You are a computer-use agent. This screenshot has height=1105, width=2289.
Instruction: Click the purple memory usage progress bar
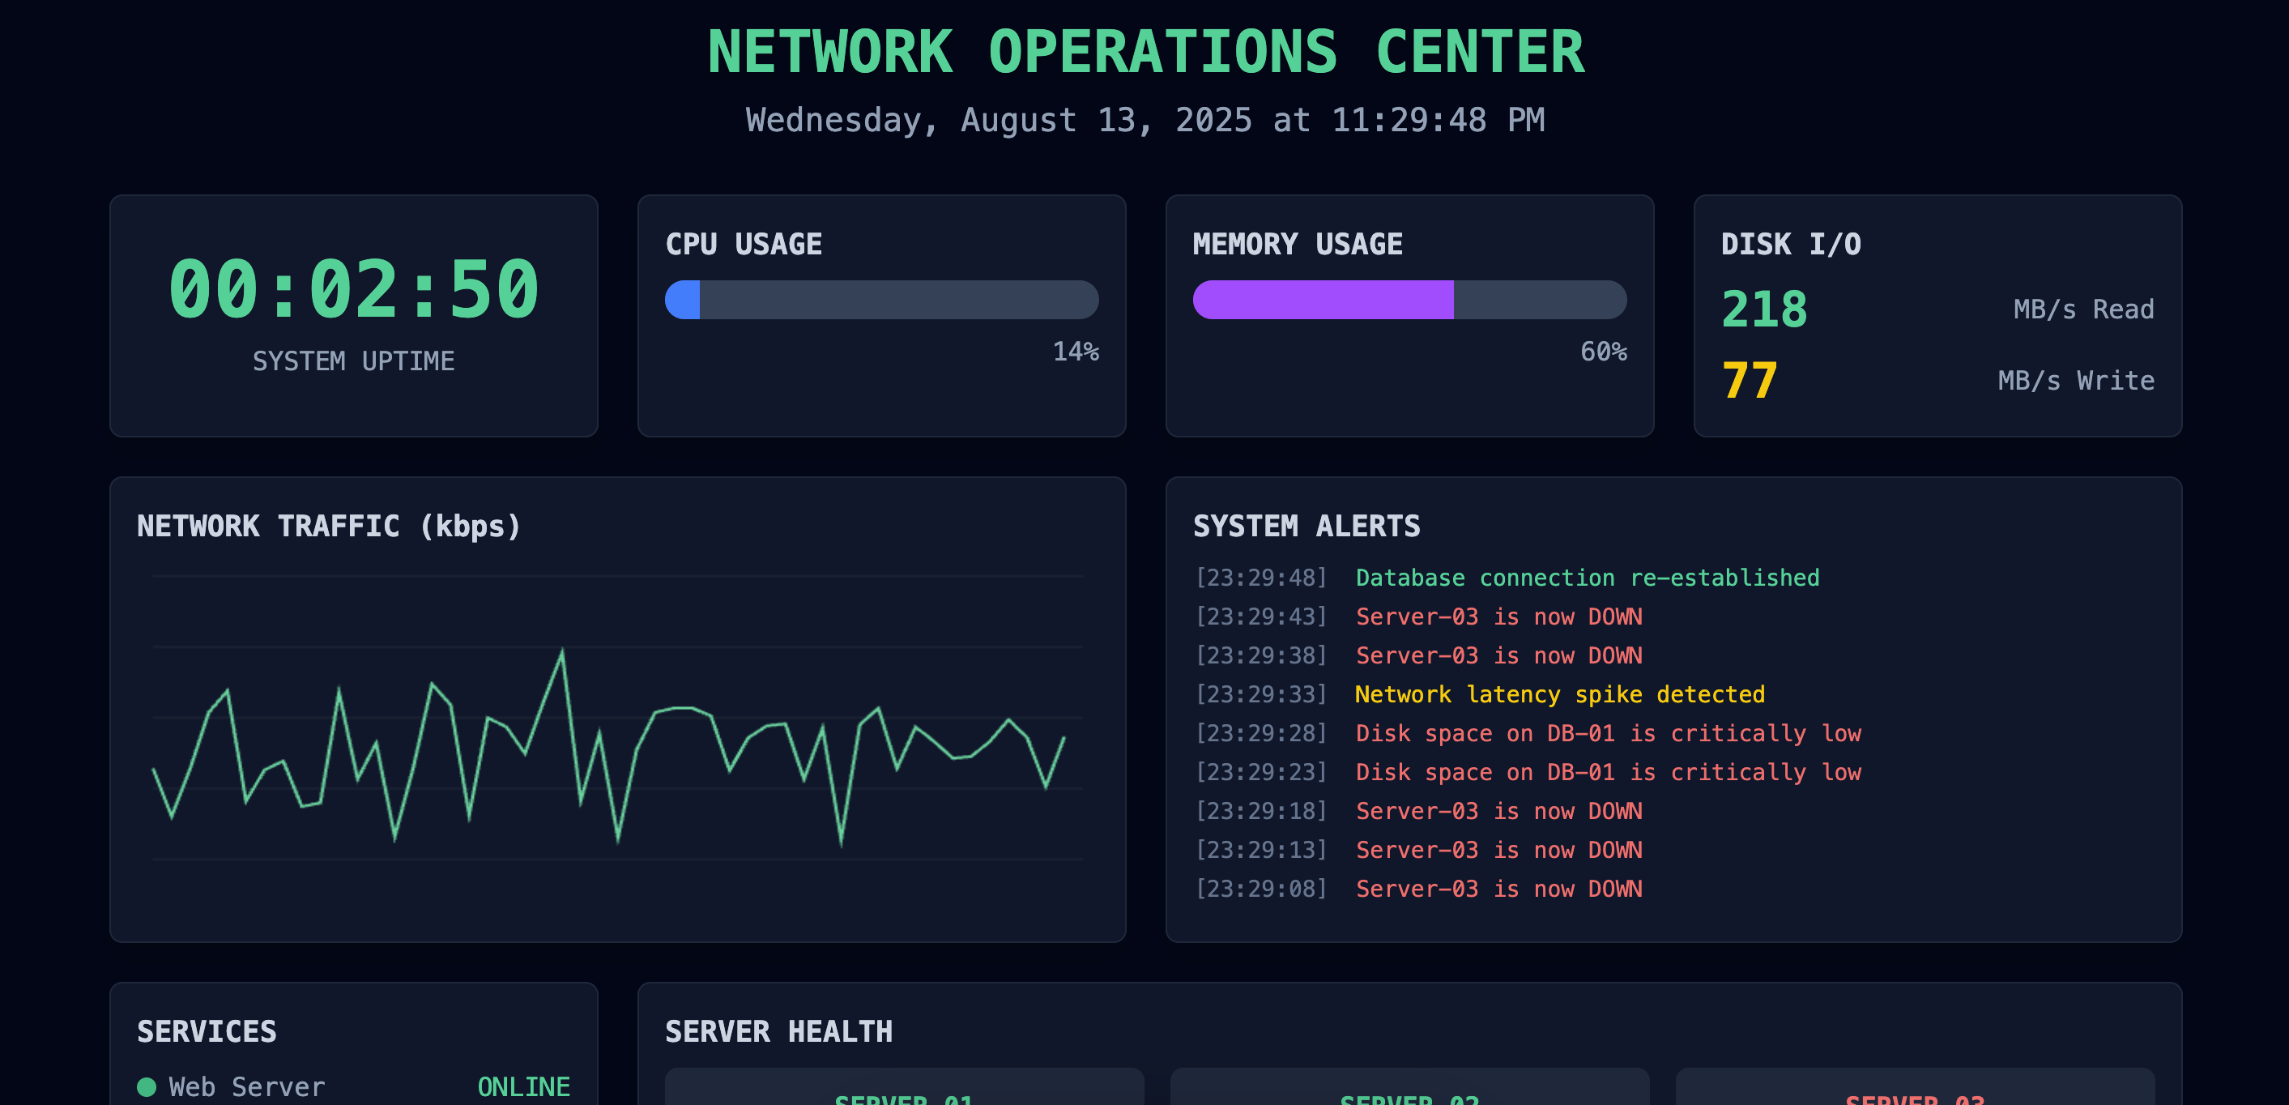click(1409, 300)
